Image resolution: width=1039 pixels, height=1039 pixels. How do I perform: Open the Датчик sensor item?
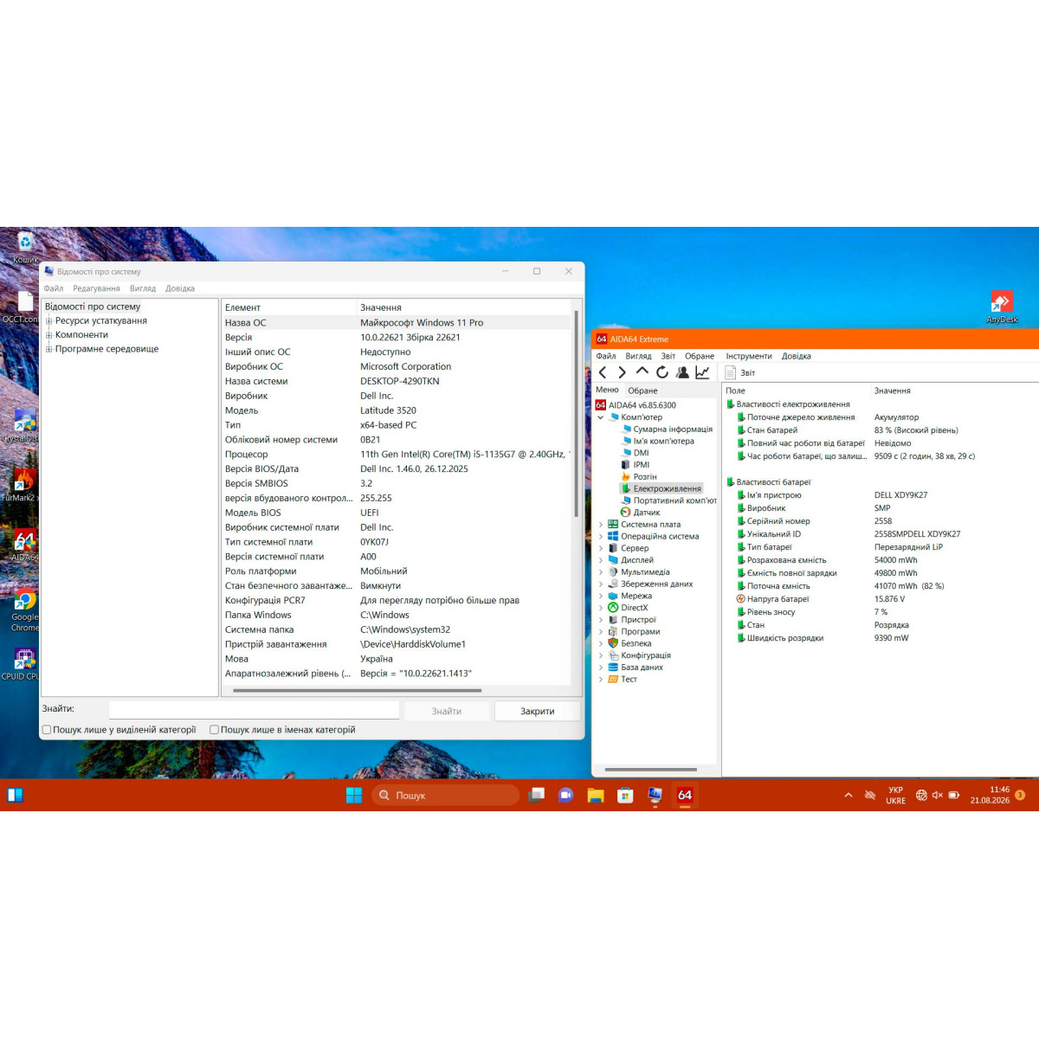coord(646,513)
